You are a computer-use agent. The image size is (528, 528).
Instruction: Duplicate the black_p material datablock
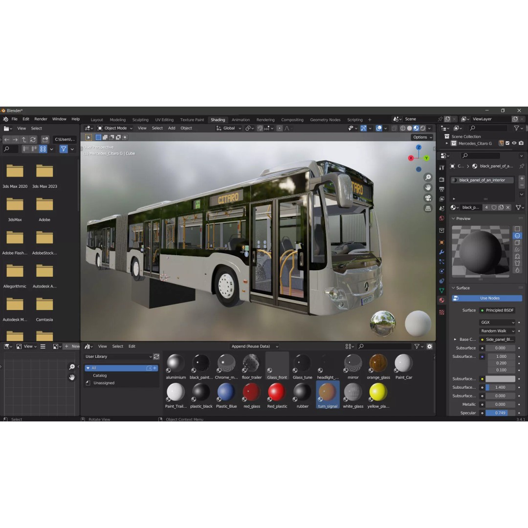501,207
